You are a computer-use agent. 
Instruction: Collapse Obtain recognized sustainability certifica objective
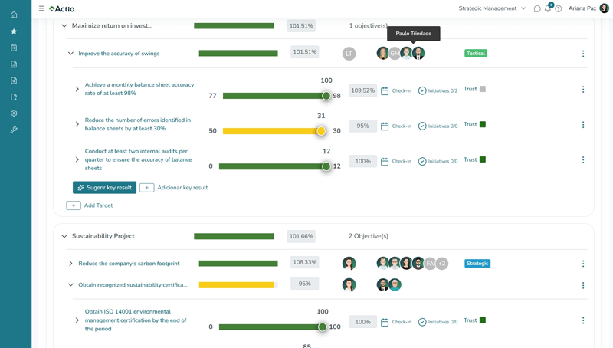pos(70,284)
